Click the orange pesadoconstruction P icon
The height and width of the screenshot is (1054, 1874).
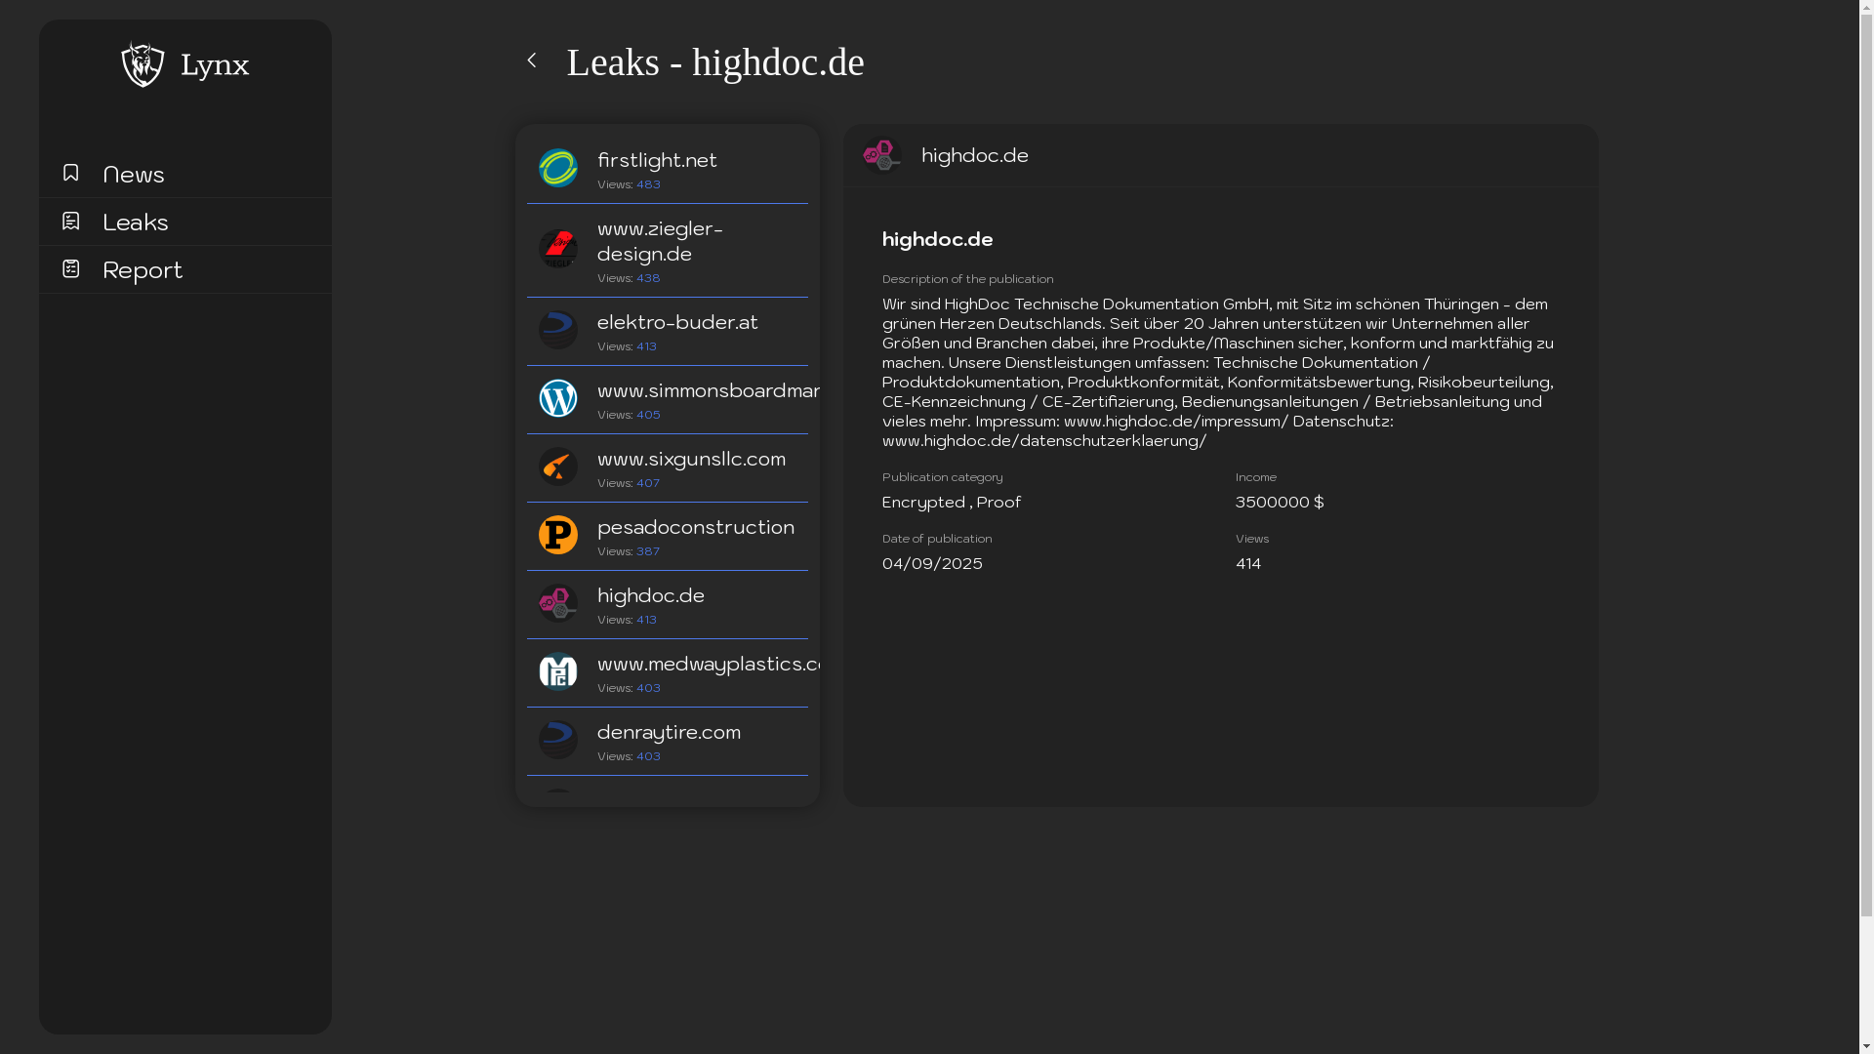(558, 535)
